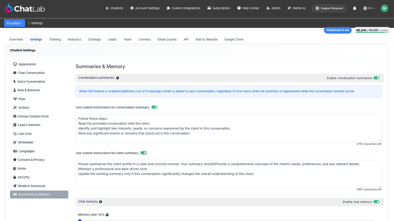The image size is (394, 221).
Task: Switch to the Connect tab
Action: [144, 39]
